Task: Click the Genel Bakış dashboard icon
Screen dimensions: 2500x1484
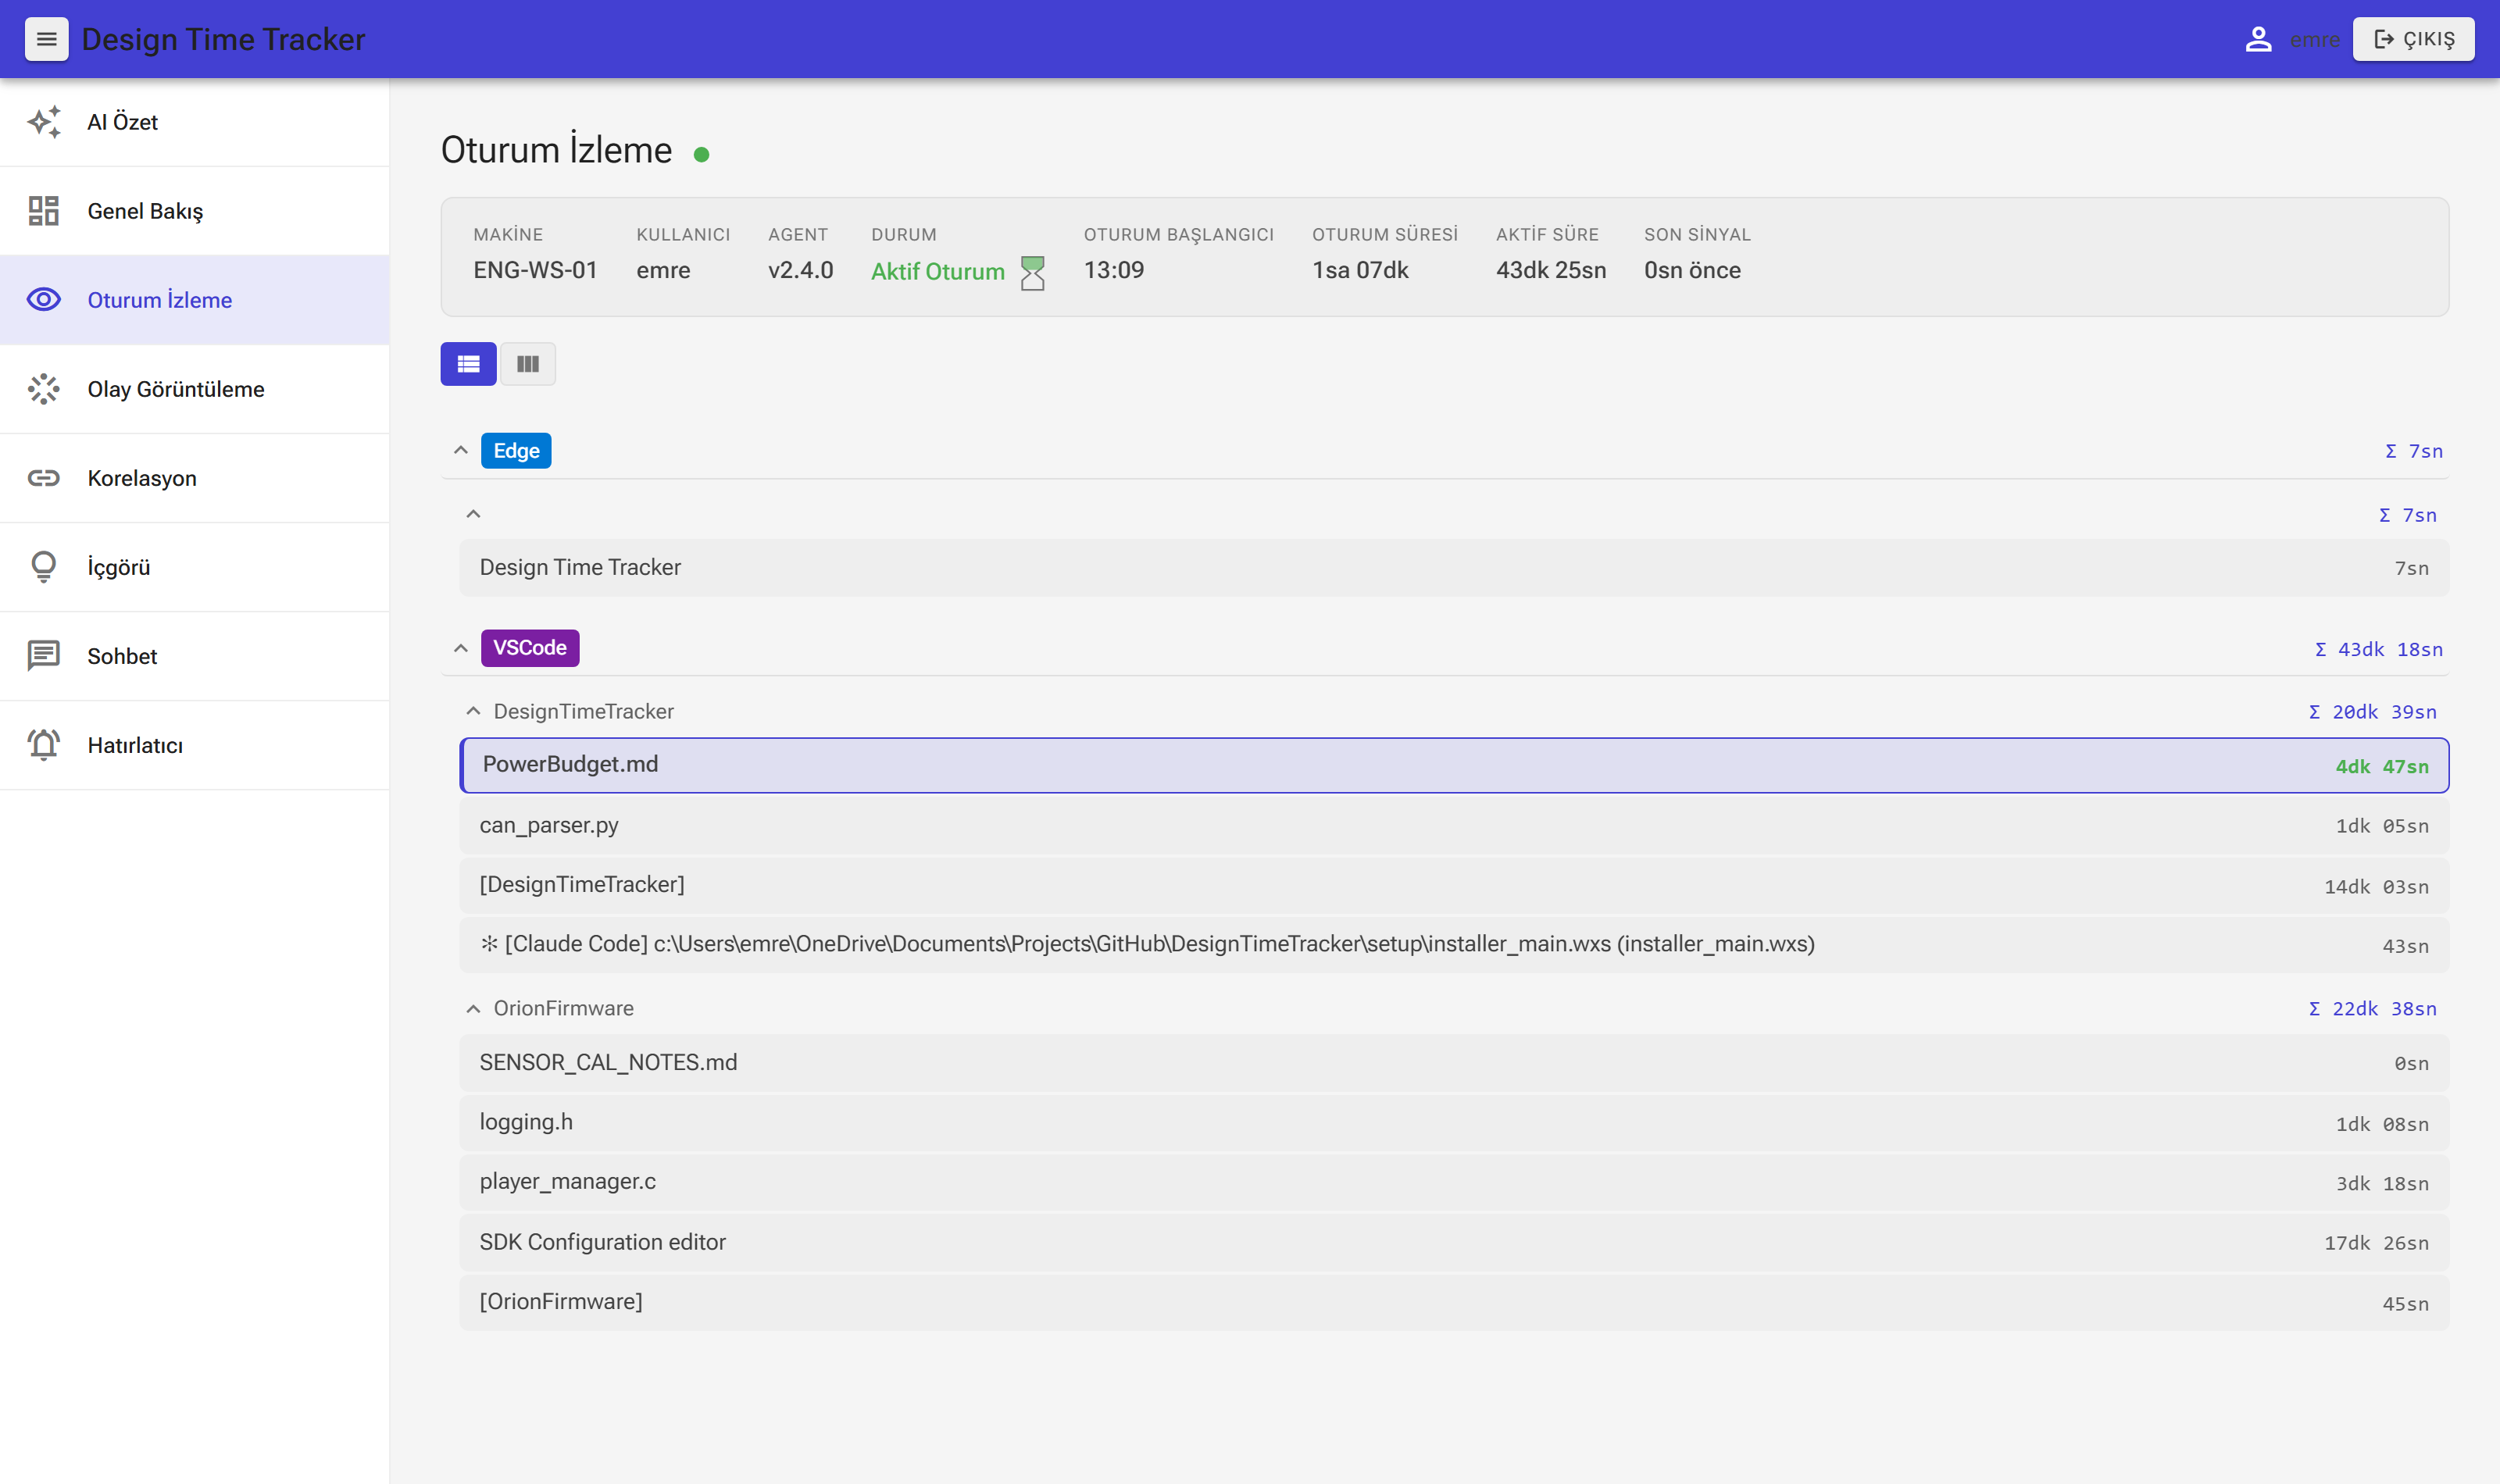Action: click(44, 211)
